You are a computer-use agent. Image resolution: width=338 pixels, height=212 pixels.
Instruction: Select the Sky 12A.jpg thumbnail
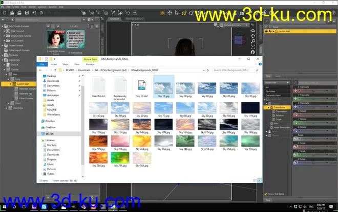[98, 125]
